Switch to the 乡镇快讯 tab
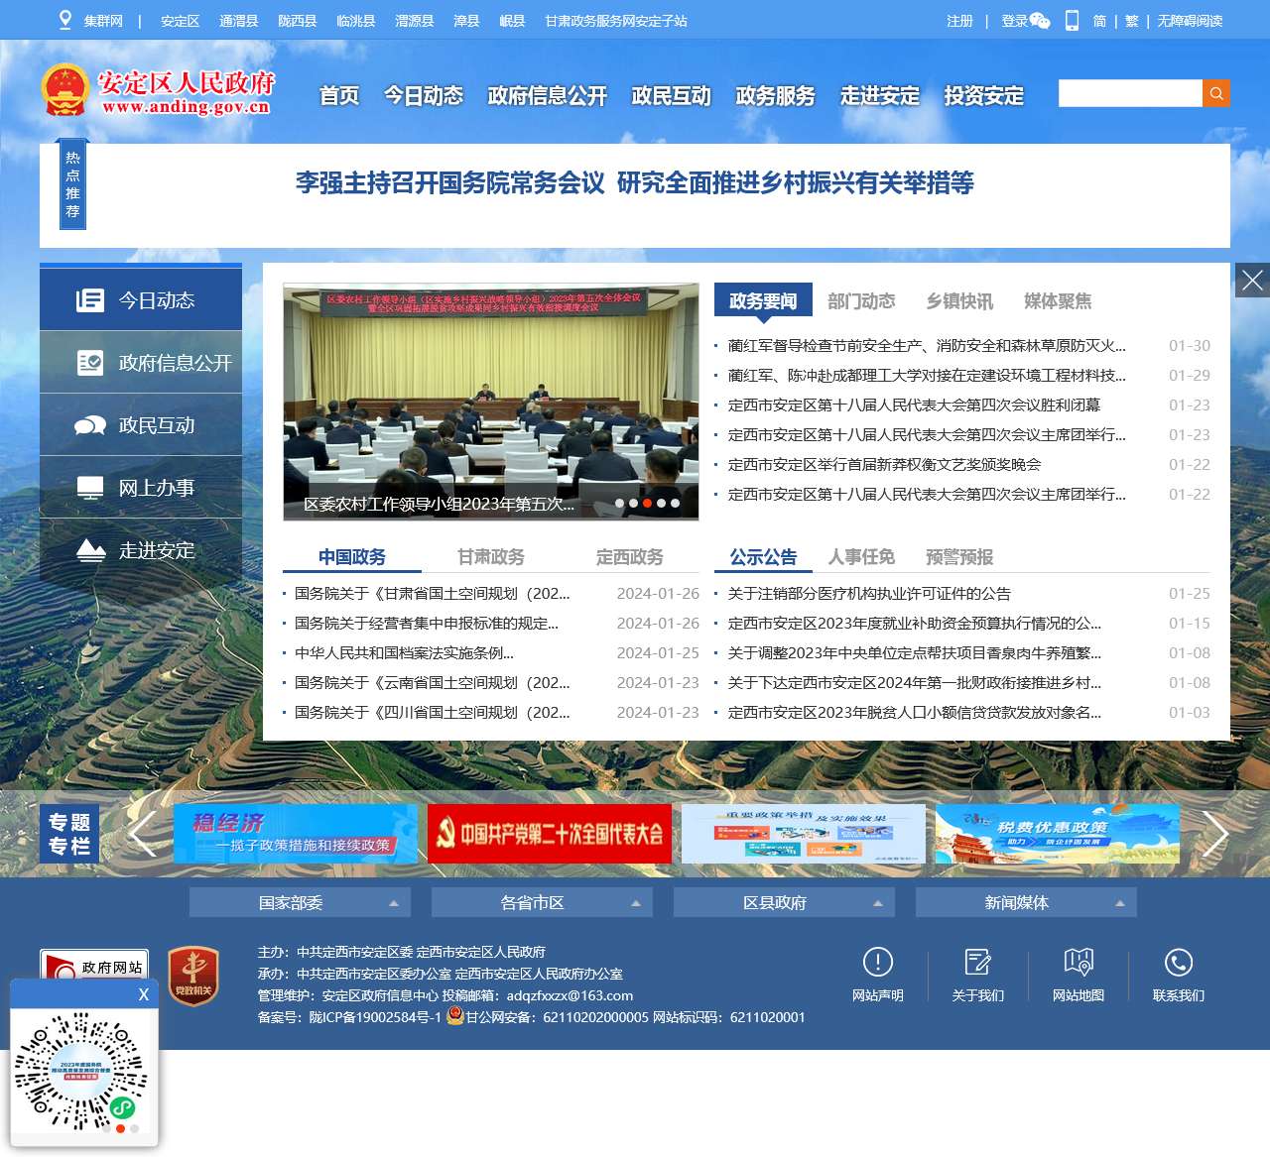 (959, 300)
